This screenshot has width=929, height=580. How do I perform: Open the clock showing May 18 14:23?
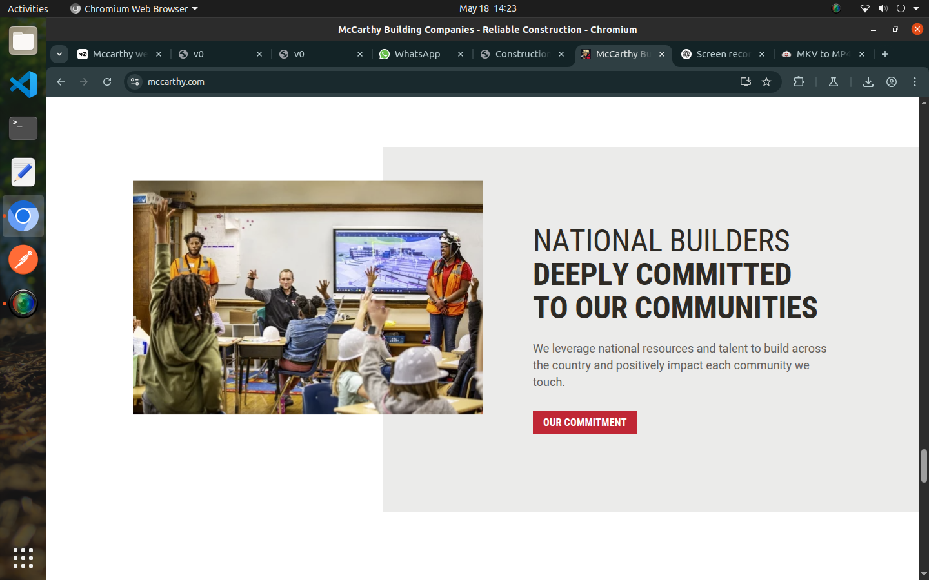pyautogui.click(x=488, y=8)
